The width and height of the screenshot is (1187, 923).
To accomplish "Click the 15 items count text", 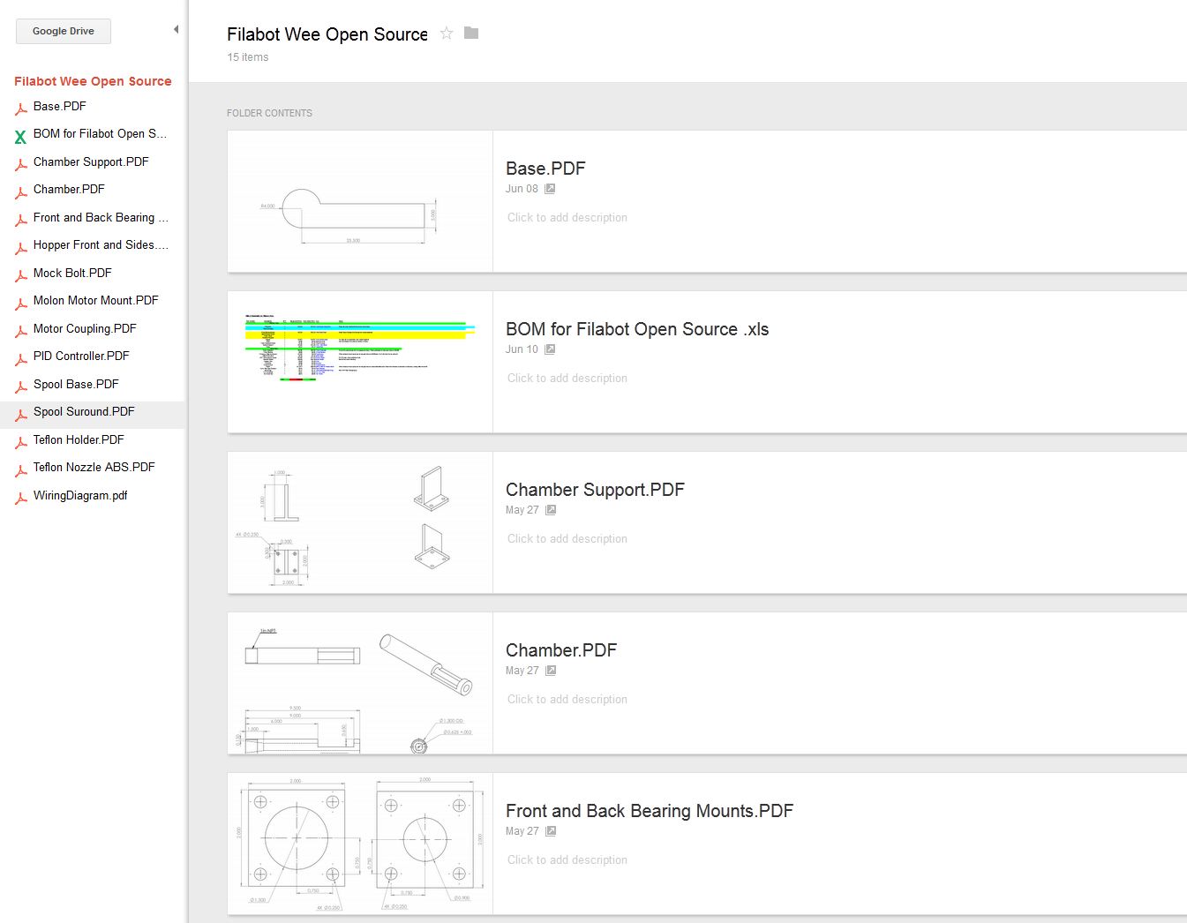I will (x=248, y=57).
